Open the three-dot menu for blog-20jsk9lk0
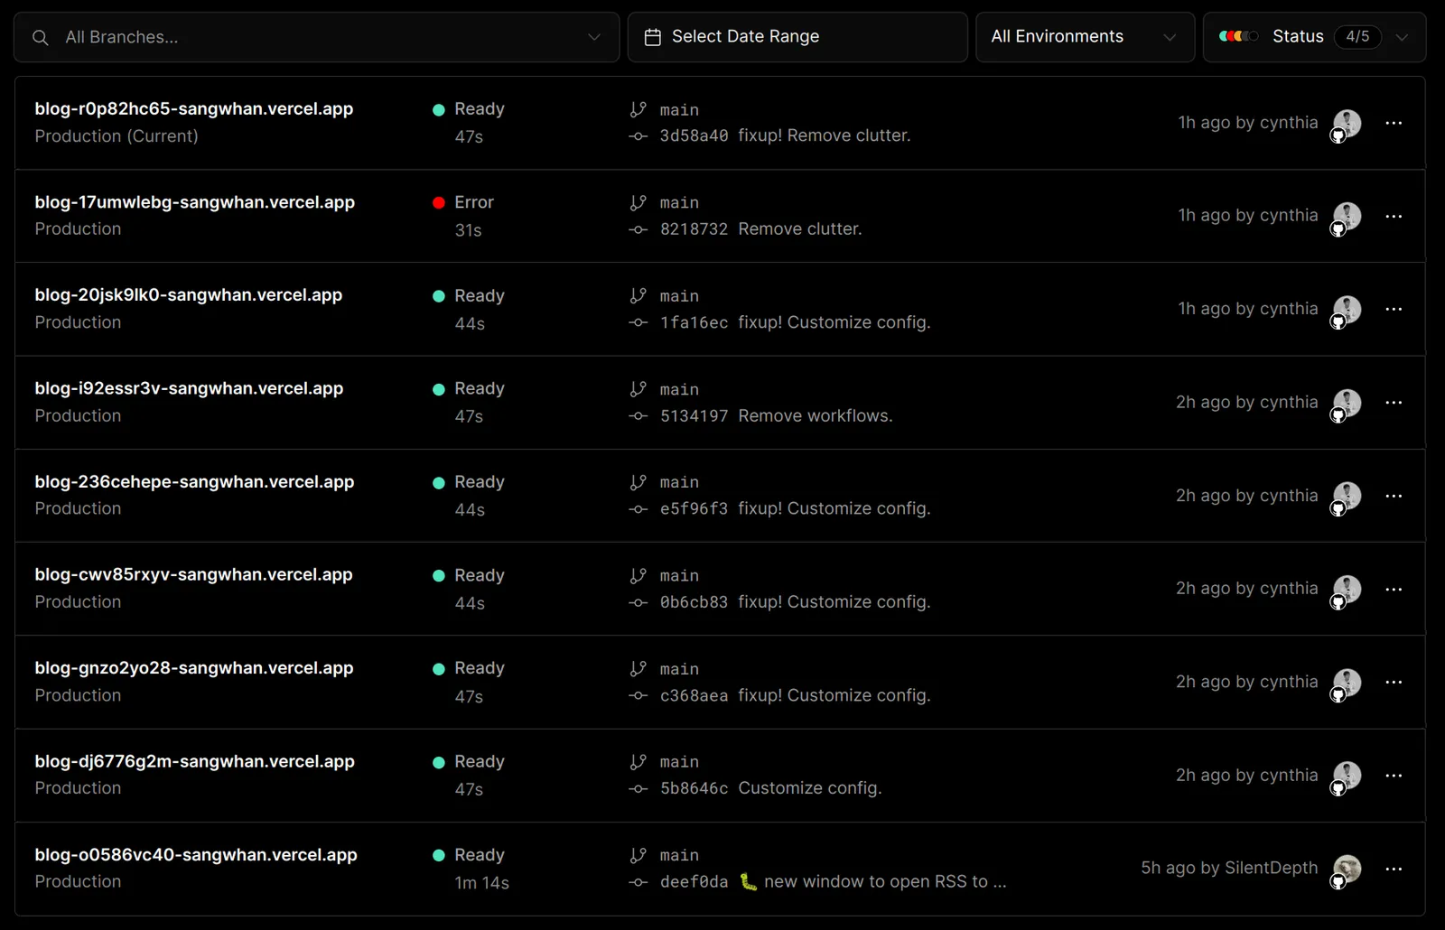This screenshot has width=1445, height=930. tap(1394, 310)
